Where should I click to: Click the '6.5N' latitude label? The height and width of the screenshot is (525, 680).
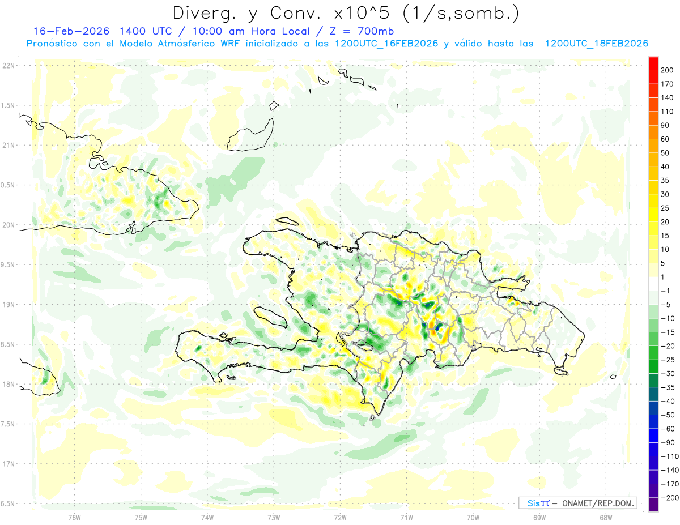pyautogui.click(x=8, y=503)
